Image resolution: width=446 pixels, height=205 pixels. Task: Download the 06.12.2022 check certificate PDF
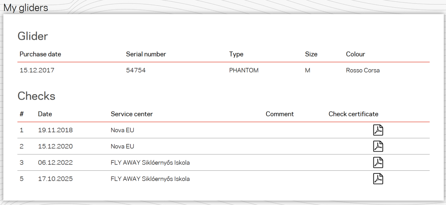(x=378, y=162)
